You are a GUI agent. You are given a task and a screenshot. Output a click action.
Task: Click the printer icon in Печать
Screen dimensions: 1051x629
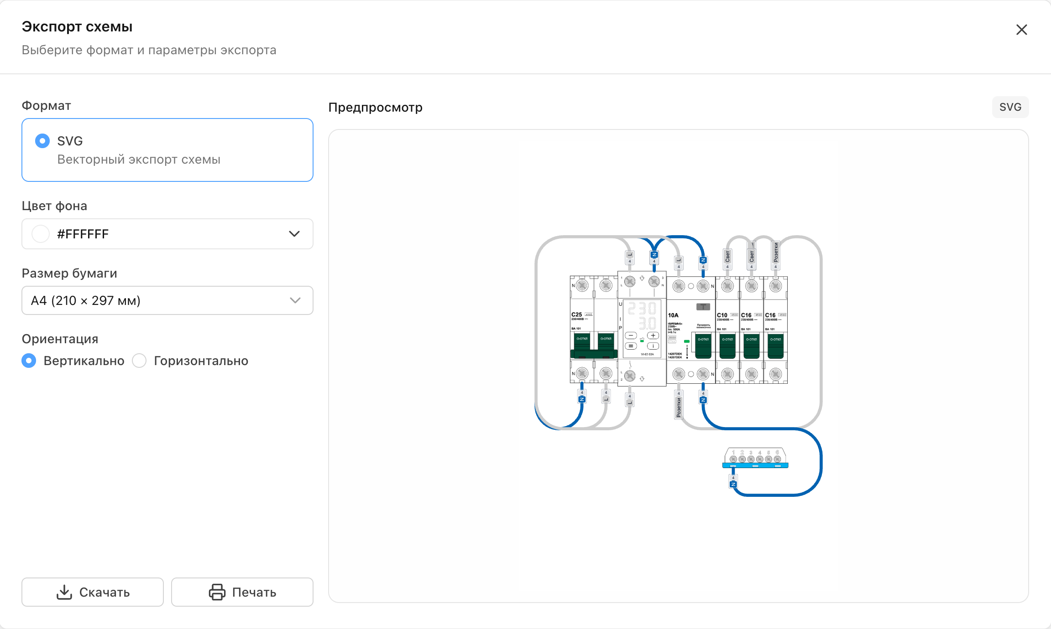click(x=217, y=592)
